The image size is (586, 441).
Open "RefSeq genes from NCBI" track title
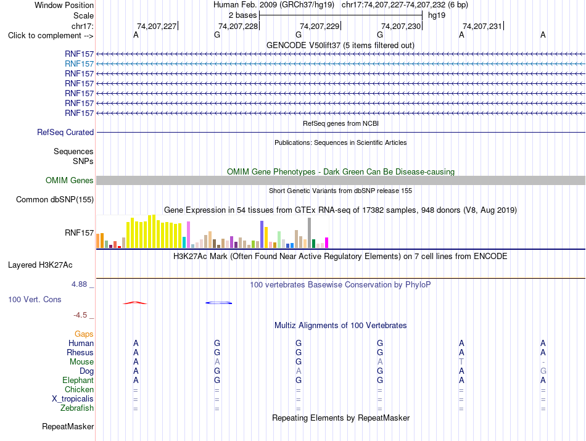tap(340, 123)
